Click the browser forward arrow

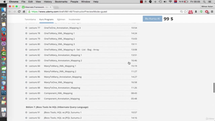(14, 12)
